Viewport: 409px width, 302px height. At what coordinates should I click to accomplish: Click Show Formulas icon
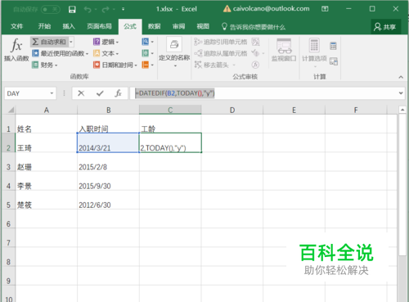point(255,42)
